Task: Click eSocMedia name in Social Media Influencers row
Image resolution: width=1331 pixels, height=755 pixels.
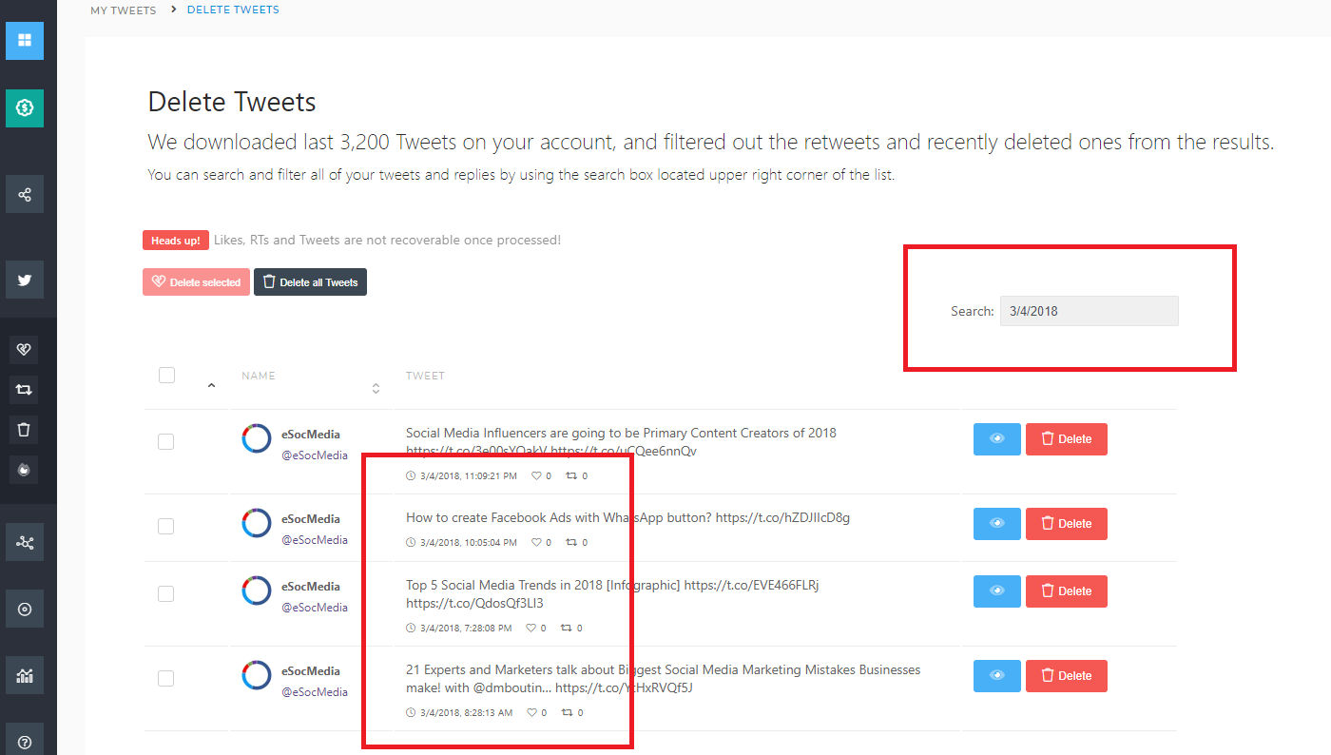Action: [x=311, y=435]
